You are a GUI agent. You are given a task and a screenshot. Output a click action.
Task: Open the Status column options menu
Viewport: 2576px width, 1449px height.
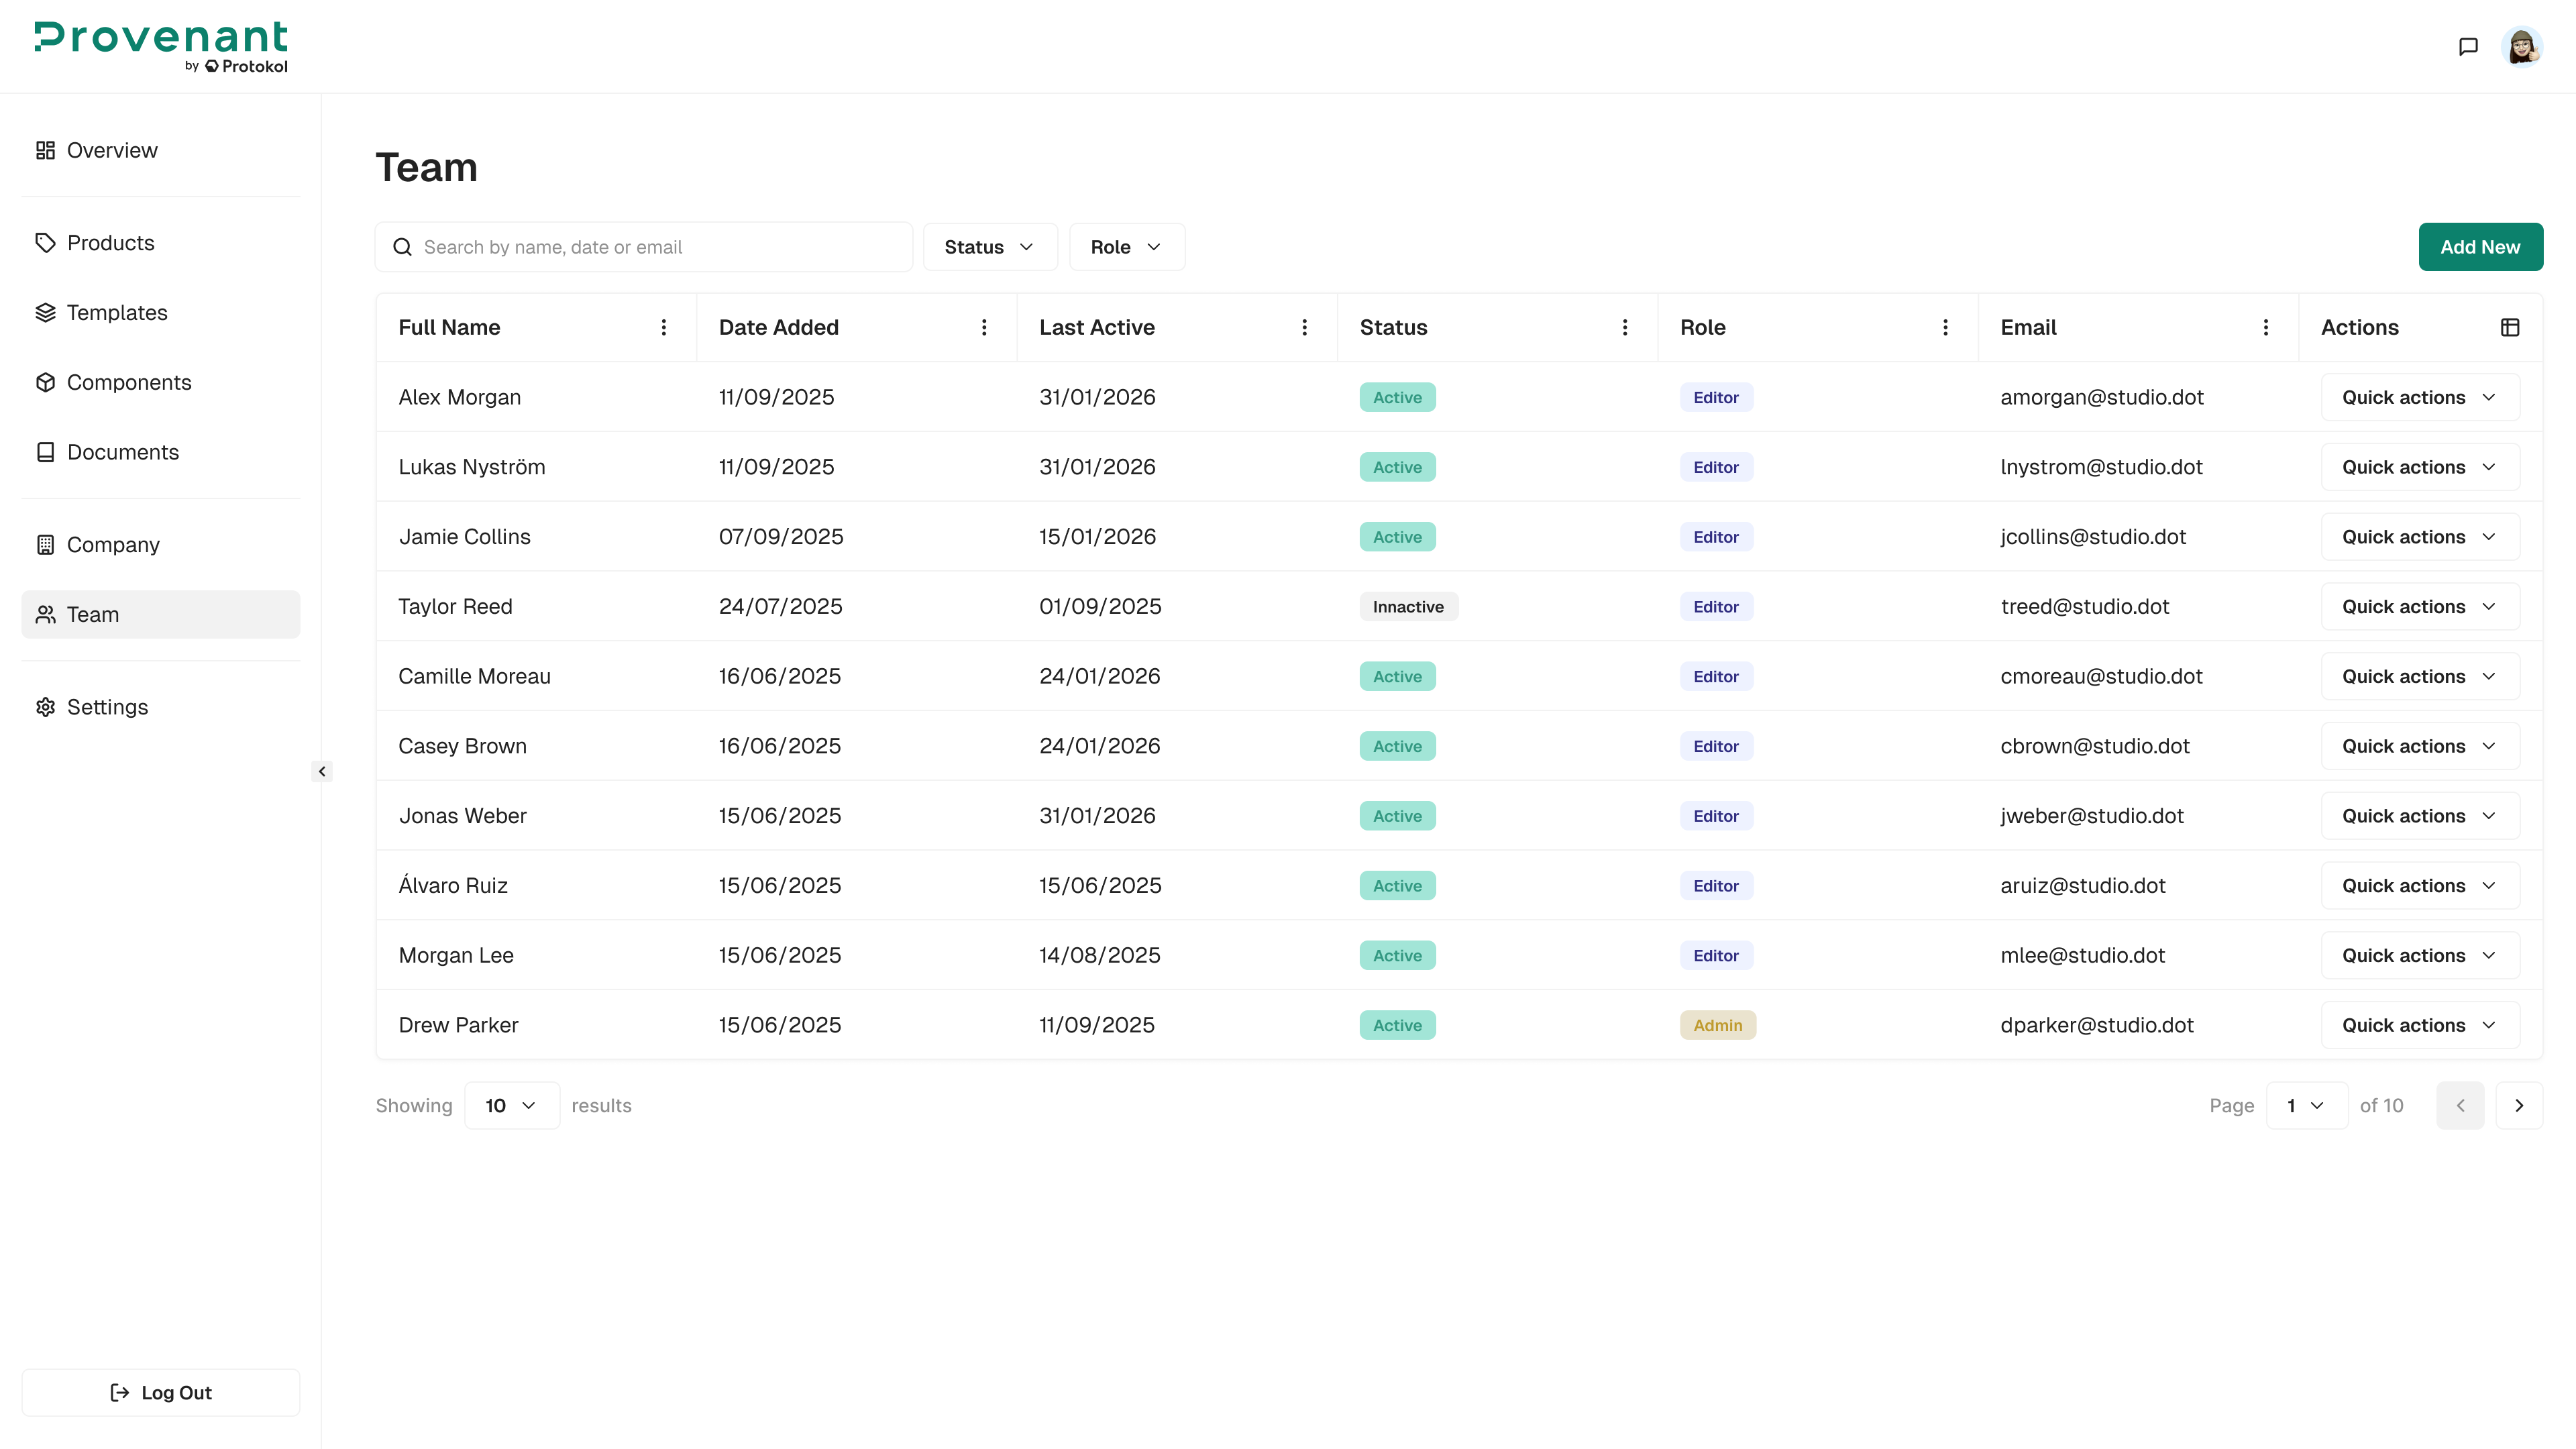click(x=1624, y=327)
